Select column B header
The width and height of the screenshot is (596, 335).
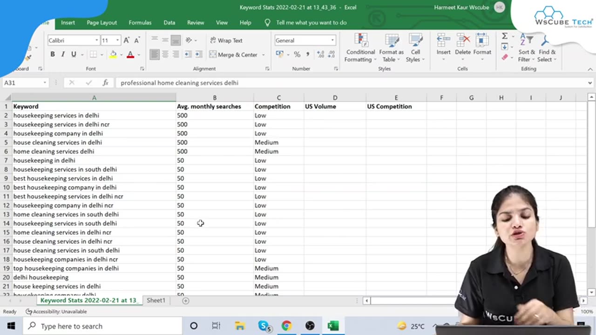tap(215, 98)
